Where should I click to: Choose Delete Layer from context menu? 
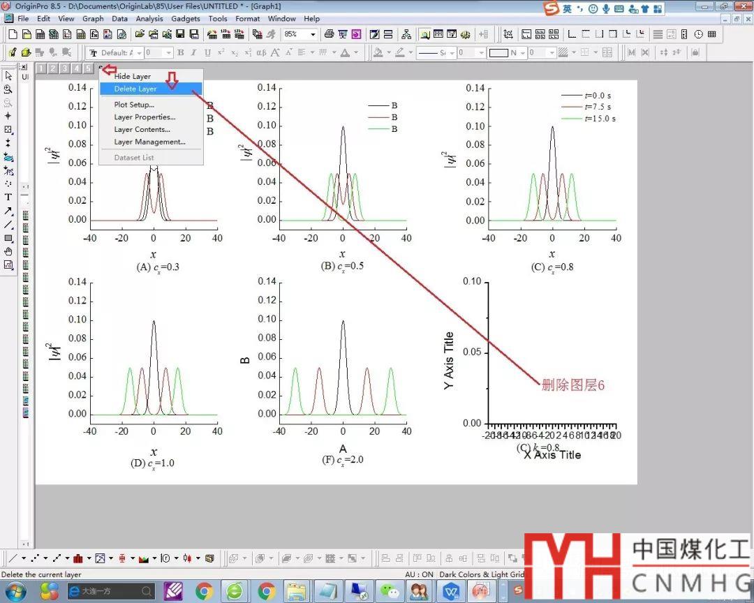[135, 89]
